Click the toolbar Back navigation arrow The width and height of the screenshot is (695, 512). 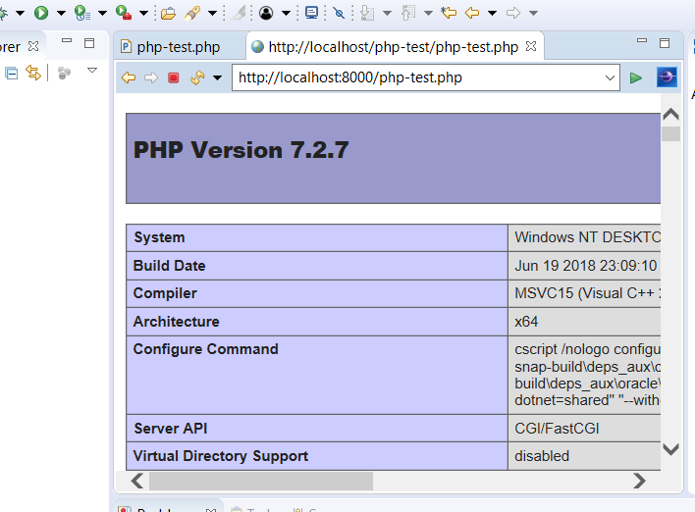(472, 13)
